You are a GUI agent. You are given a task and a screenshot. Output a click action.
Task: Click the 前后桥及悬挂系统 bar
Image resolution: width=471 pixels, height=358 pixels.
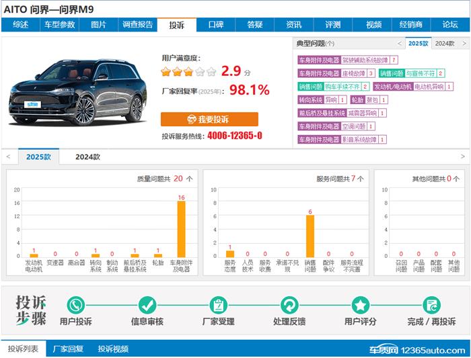coord(135,255)
